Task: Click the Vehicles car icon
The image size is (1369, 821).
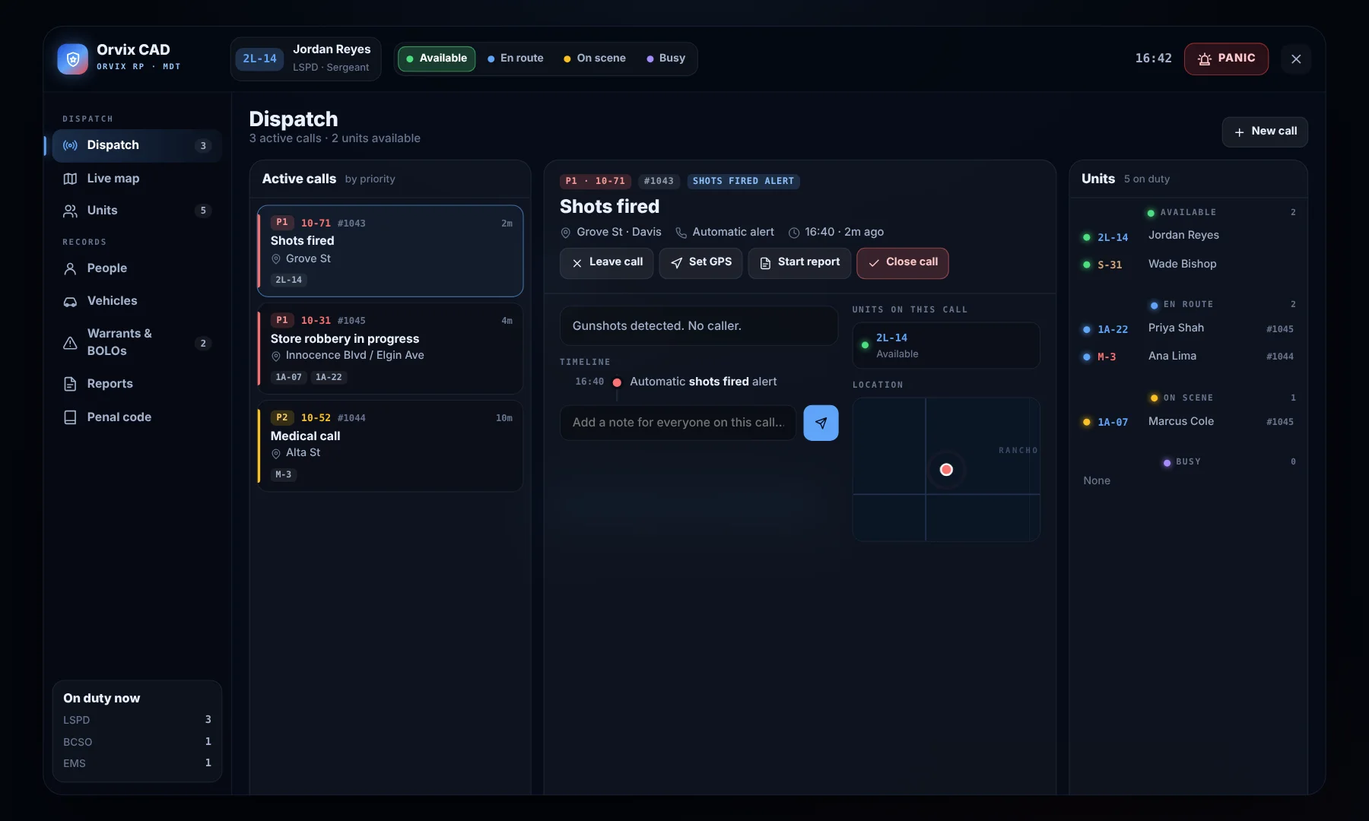Action: [x=70, y=301]
